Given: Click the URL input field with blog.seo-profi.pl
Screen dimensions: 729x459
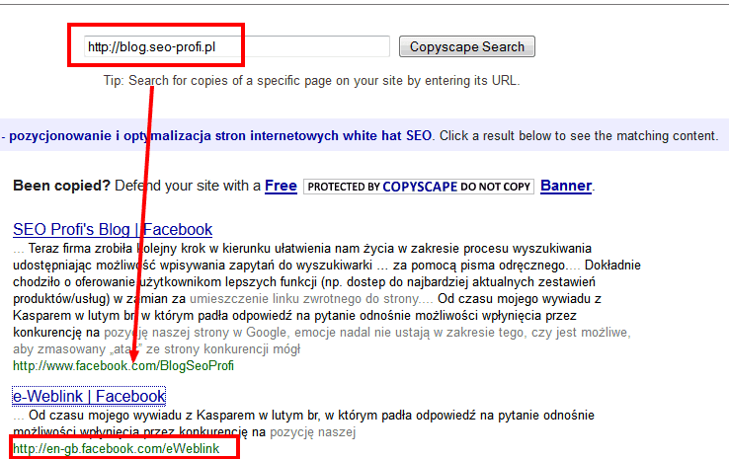Looking at the screenshot, I should pos(237,46).
